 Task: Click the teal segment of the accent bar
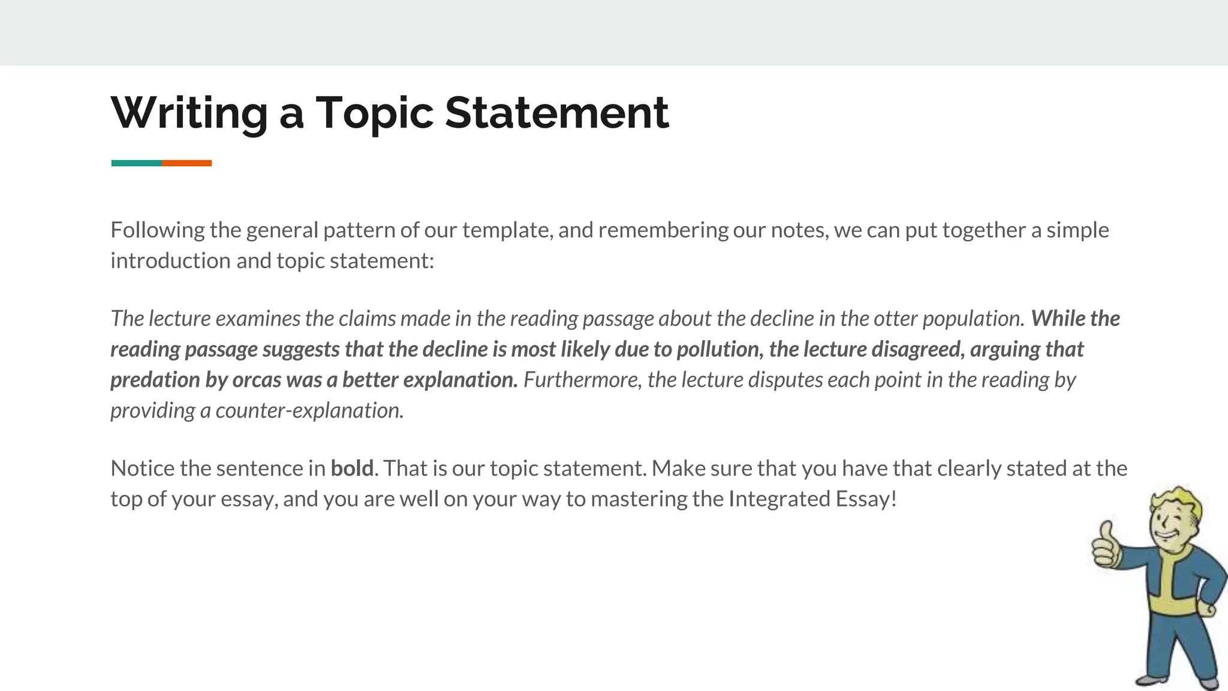click(136, 163)
